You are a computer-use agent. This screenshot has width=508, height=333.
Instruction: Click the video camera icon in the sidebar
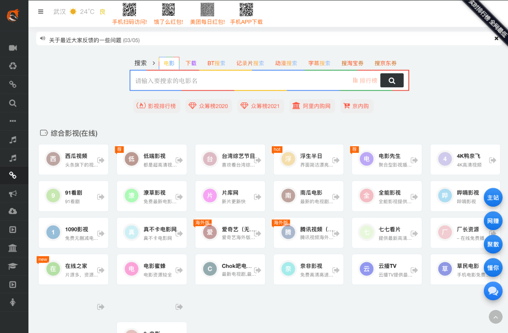(x=13, y=47)
